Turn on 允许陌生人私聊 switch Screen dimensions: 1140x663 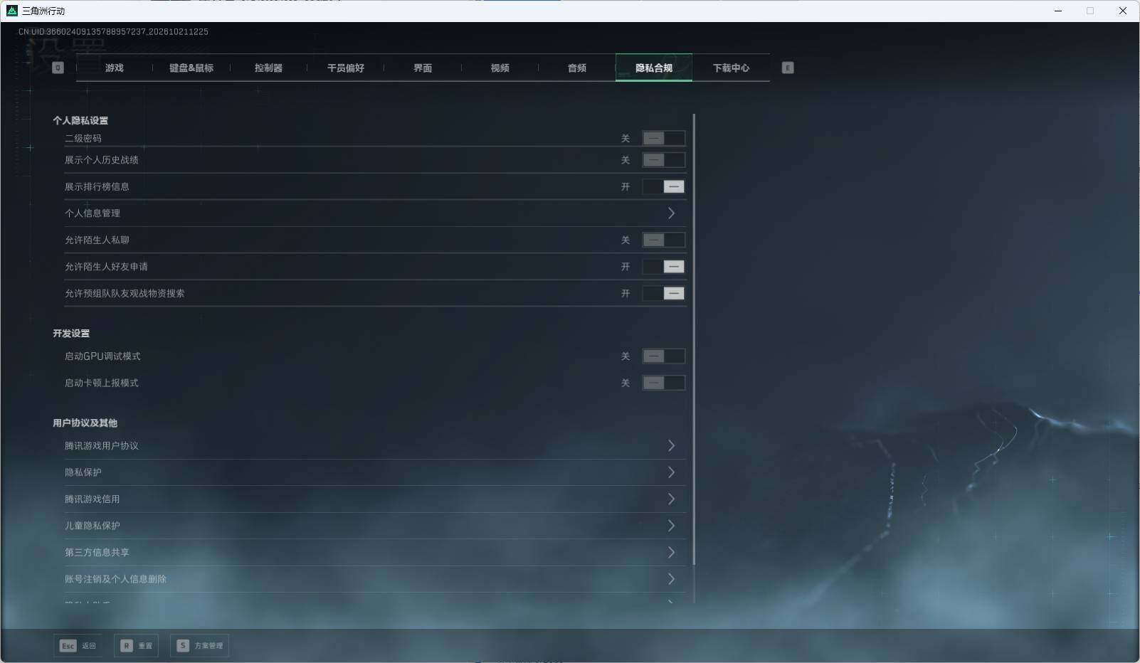(663, 240)
